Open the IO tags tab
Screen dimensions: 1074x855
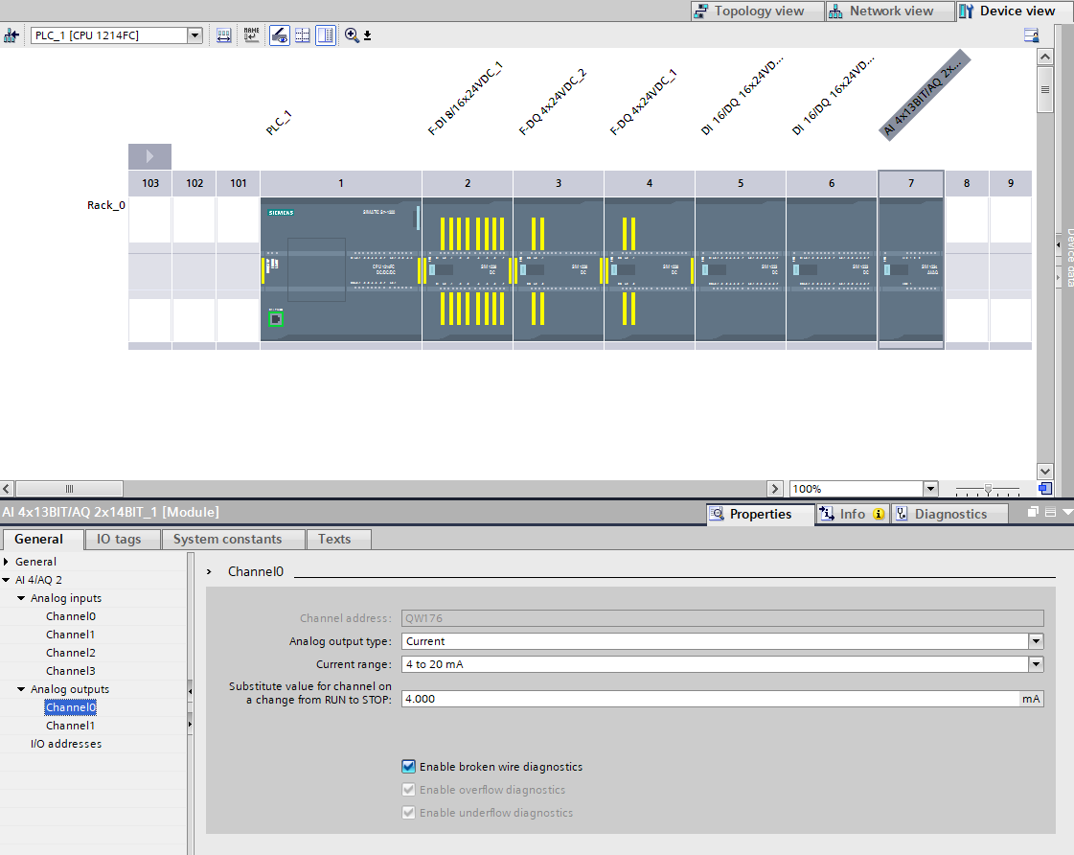pos(119,539)
